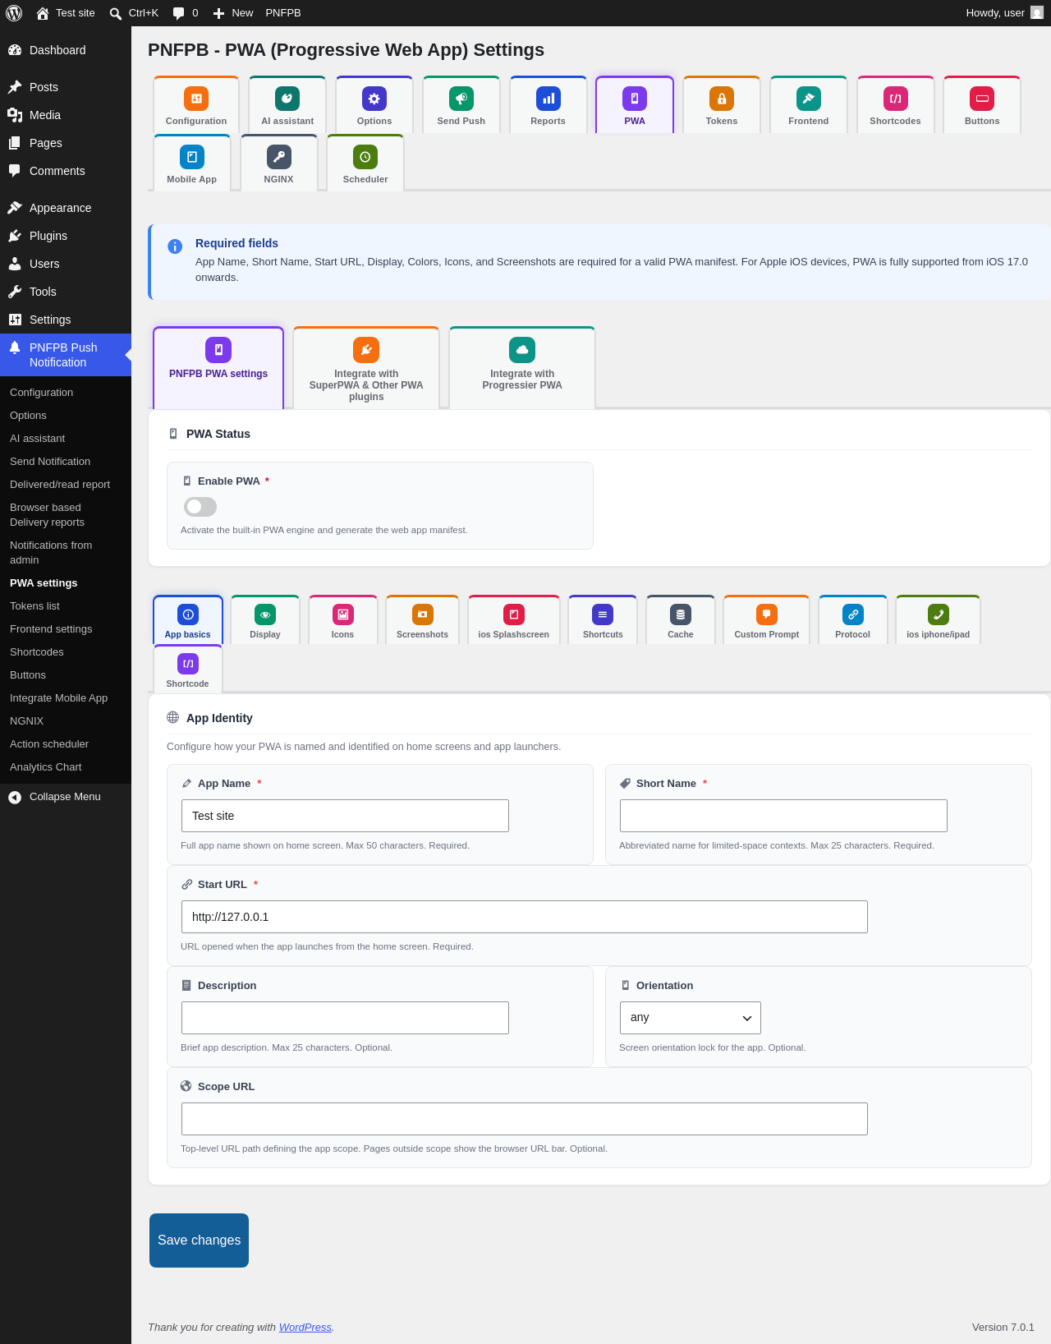
Task: Click the Save changes button
Action: click(199, 1240)
